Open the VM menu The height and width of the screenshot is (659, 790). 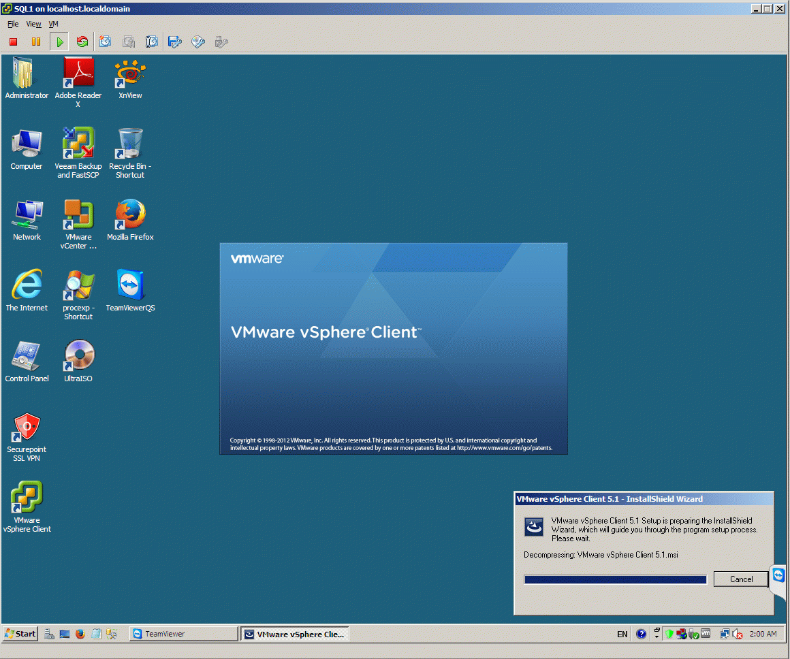click(53, 24)
